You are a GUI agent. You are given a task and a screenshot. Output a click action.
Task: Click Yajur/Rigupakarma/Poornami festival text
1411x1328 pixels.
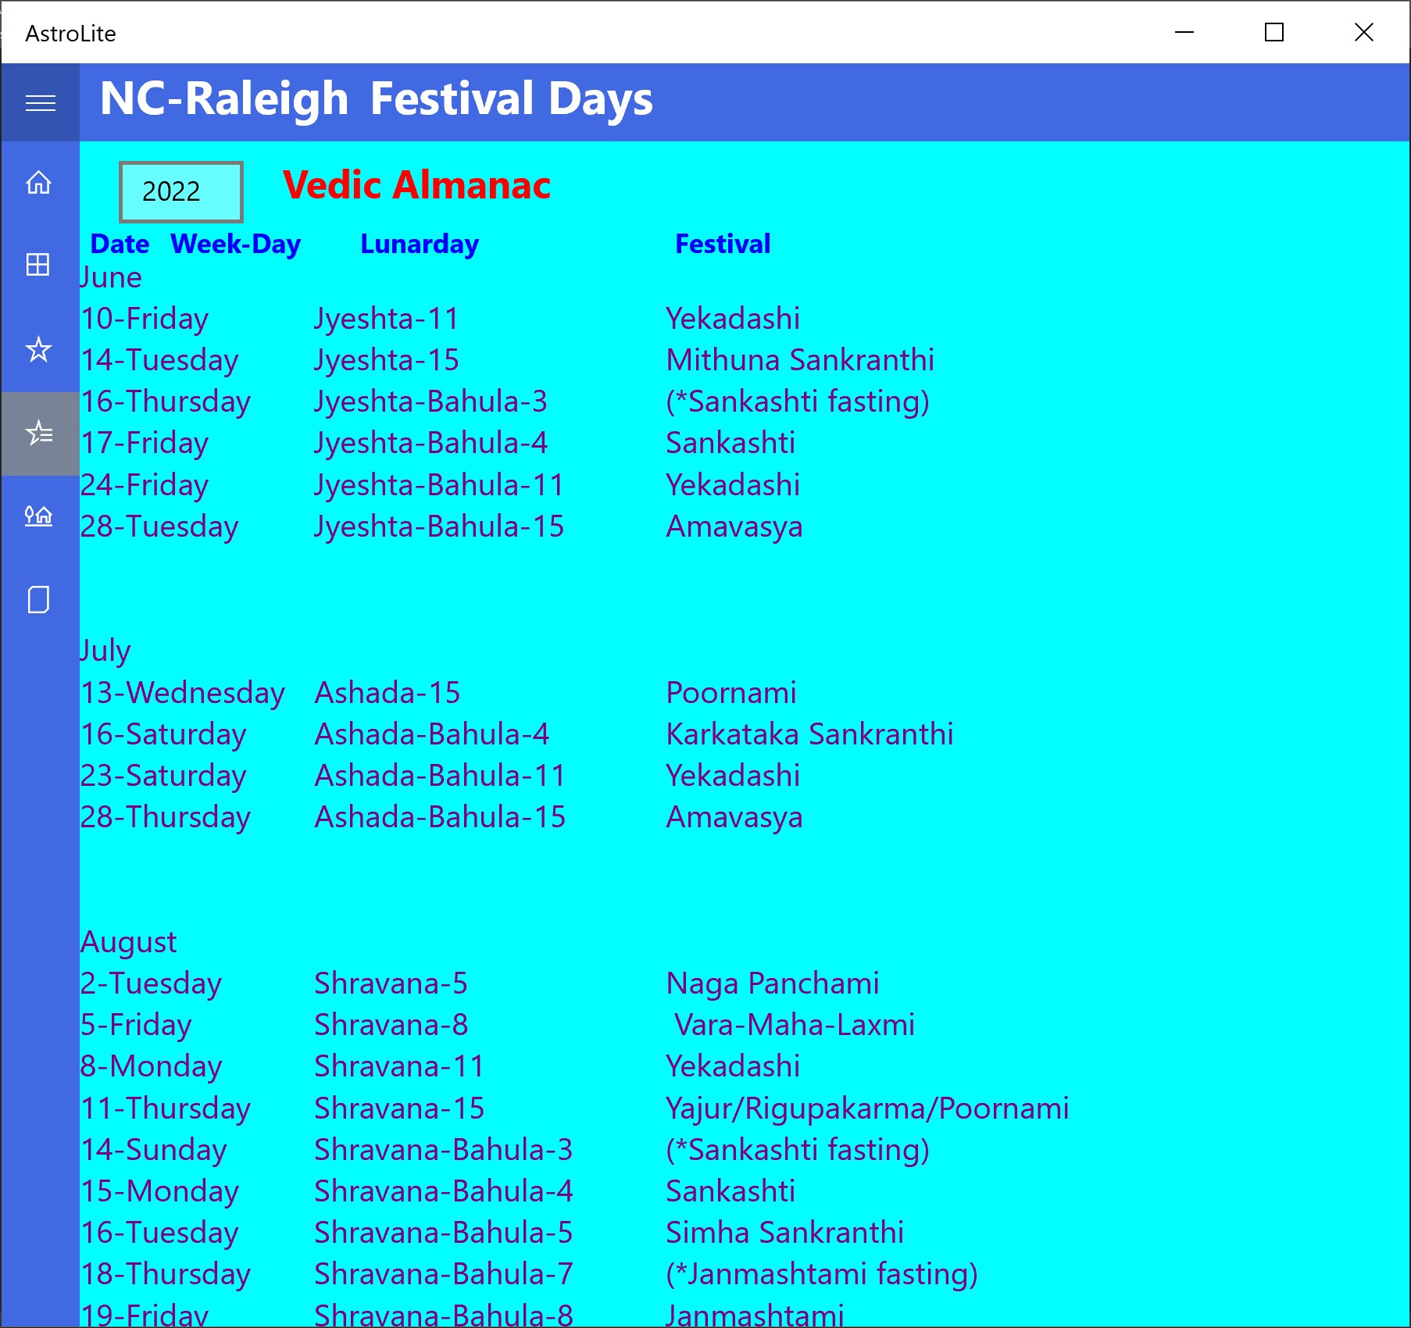click(x=867, y=1108)
